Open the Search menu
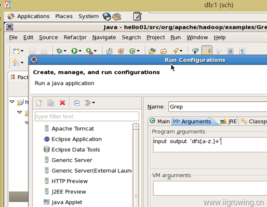The image size is (267, 207). pos(131,37)
